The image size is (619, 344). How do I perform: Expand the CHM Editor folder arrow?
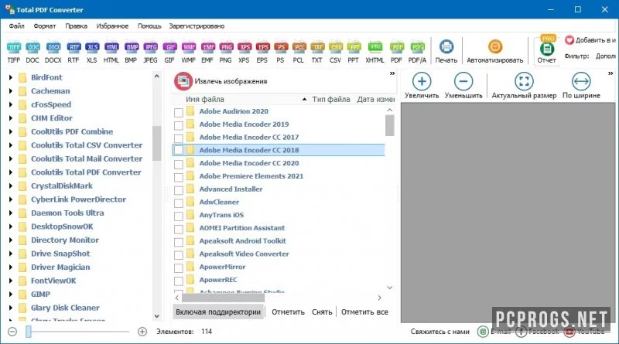coord(11,118)
